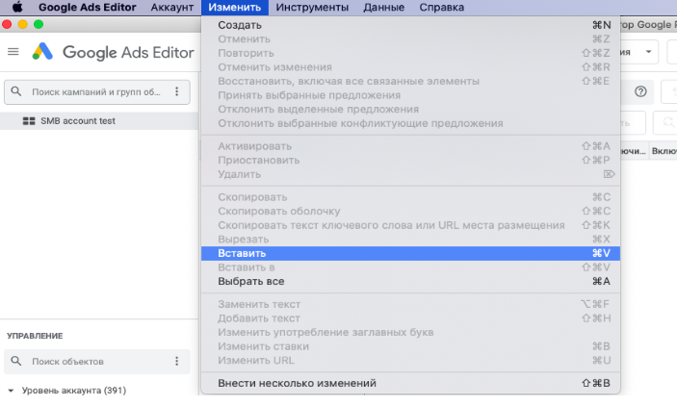Choose Вставить в menu entry
Screen dimensions: 677x406
coord(410,267)
